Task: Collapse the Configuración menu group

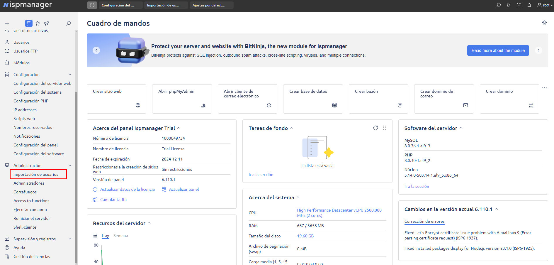Action: 70,75
